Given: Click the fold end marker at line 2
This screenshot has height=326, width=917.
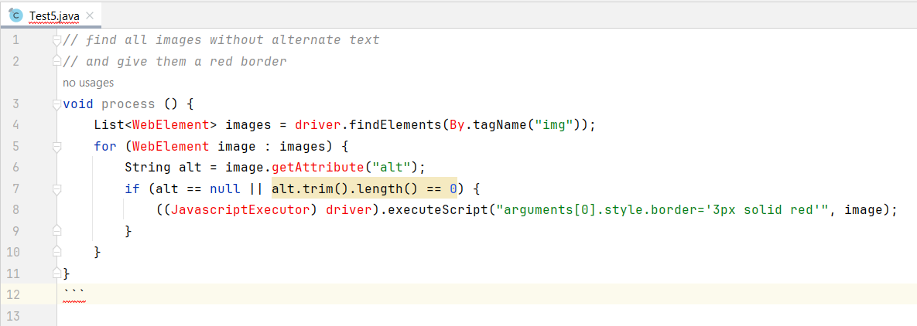Looking at the screenshot, I should click(56, 61).
